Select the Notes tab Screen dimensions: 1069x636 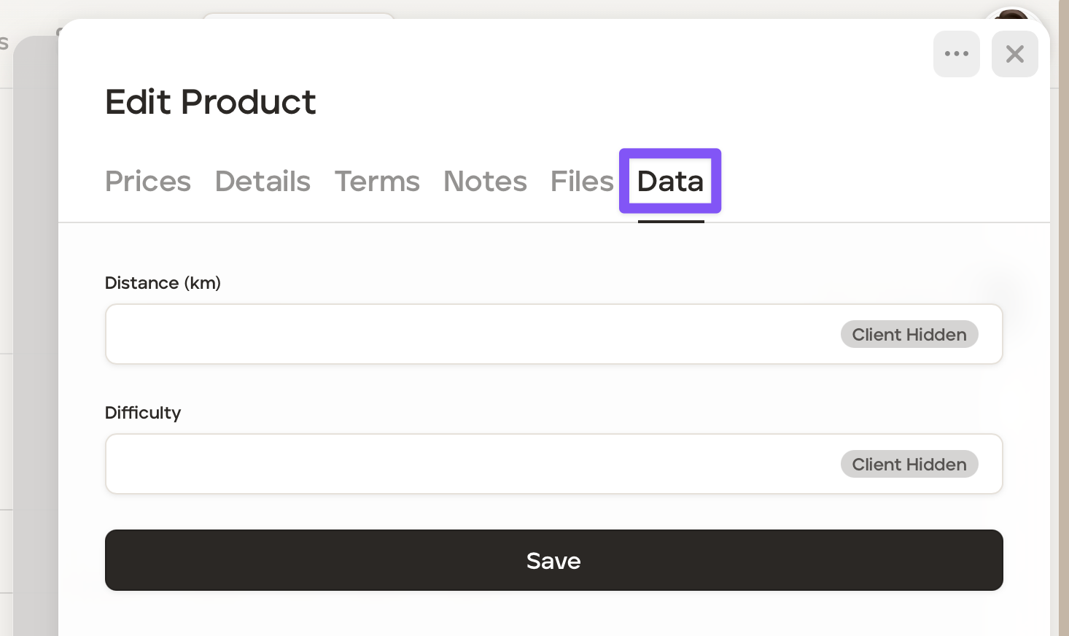pos(485,182)
